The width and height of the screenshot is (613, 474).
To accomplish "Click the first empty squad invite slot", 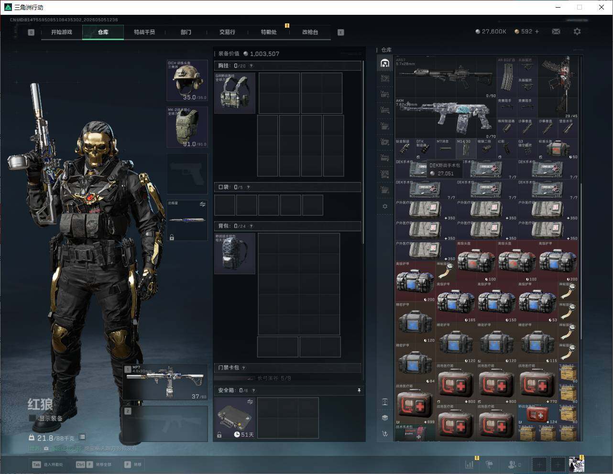I will (x=539, y=464).
